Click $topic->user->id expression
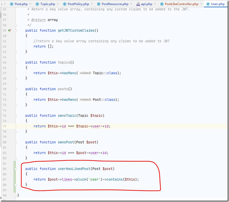Screen dimensions: 229x202 coord(92,126)
